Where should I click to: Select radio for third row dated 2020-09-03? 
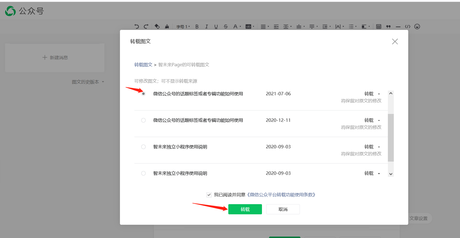tap(143, 147)
